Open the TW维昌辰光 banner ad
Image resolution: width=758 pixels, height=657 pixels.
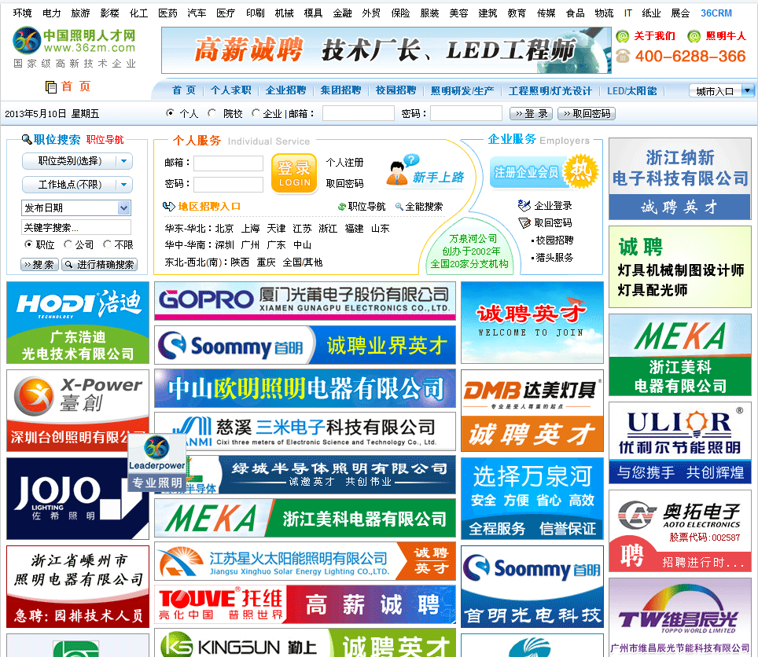tap(679, 618)
